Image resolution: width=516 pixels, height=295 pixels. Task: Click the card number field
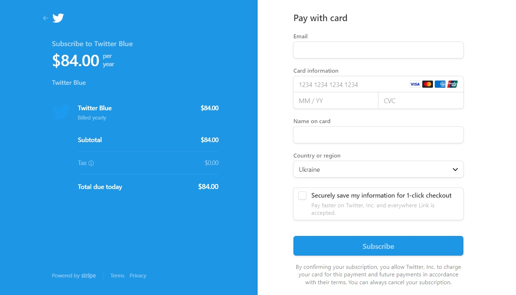pyautogui.click(x=351, y=84)
